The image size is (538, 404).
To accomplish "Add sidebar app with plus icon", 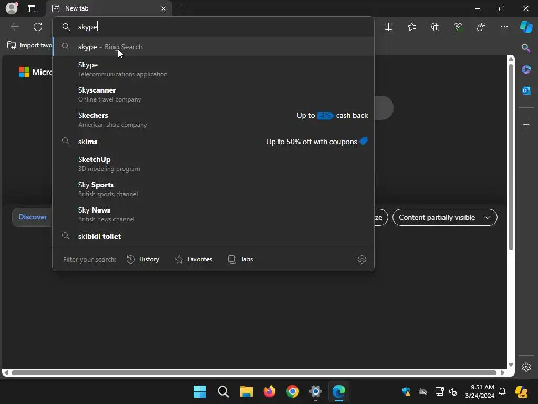I will click(x=526, y=124).
